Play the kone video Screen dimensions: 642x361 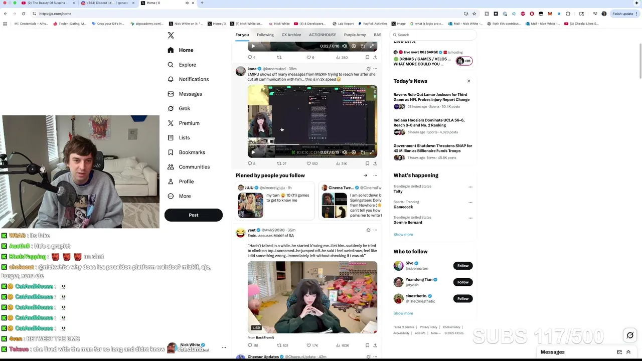253,152
